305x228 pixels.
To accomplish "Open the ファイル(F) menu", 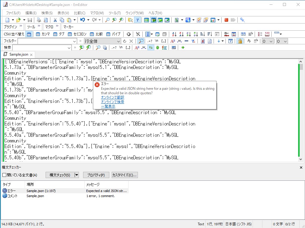I will coord(13,13).
